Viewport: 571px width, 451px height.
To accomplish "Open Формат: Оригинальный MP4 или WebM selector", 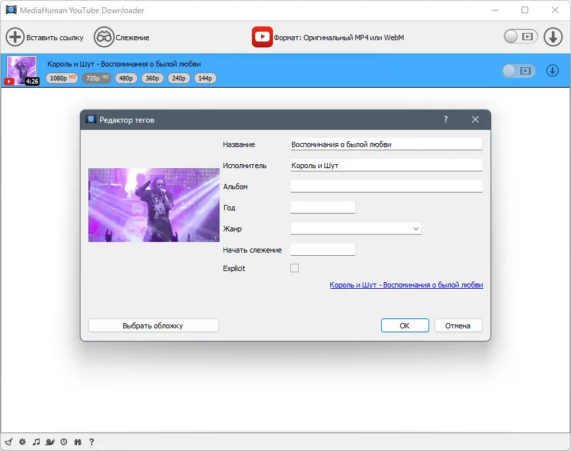I will (x=339, y=38).
